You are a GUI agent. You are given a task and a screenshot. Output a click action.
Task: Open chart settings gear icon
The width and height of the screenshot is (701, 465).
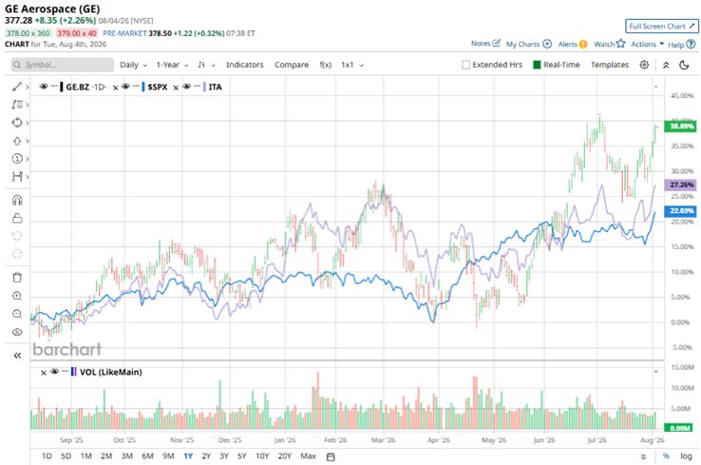point(644,65)
